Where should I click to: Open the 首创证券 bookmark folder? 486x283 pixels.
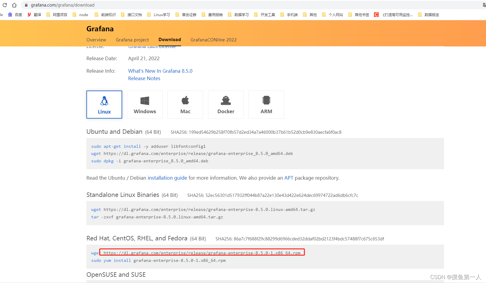click(186, 15)
